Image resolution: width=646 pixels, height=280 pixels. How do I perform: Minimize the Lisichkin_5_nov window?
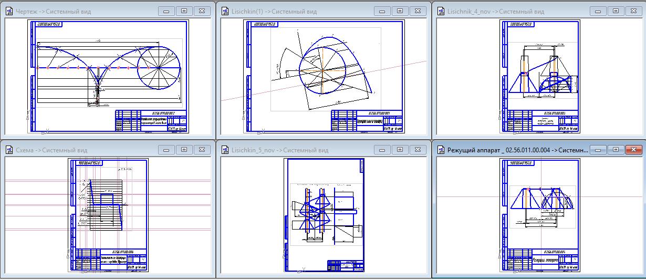[382, 150]
